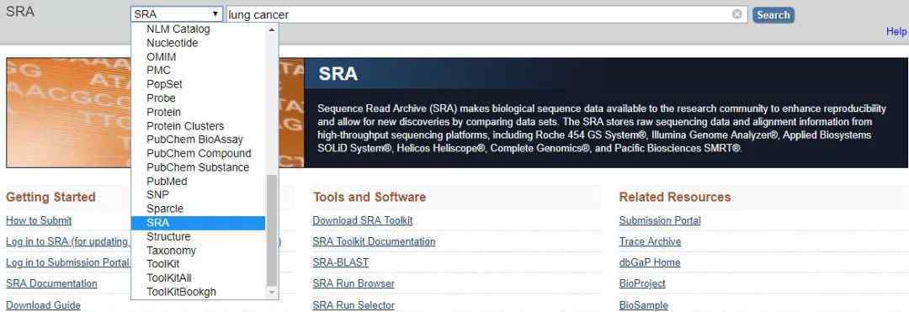Image resolution: width=909 pixels, height=312 pixels.
Task: Pick Sparcle from the database list
Action: pos(199,209)
